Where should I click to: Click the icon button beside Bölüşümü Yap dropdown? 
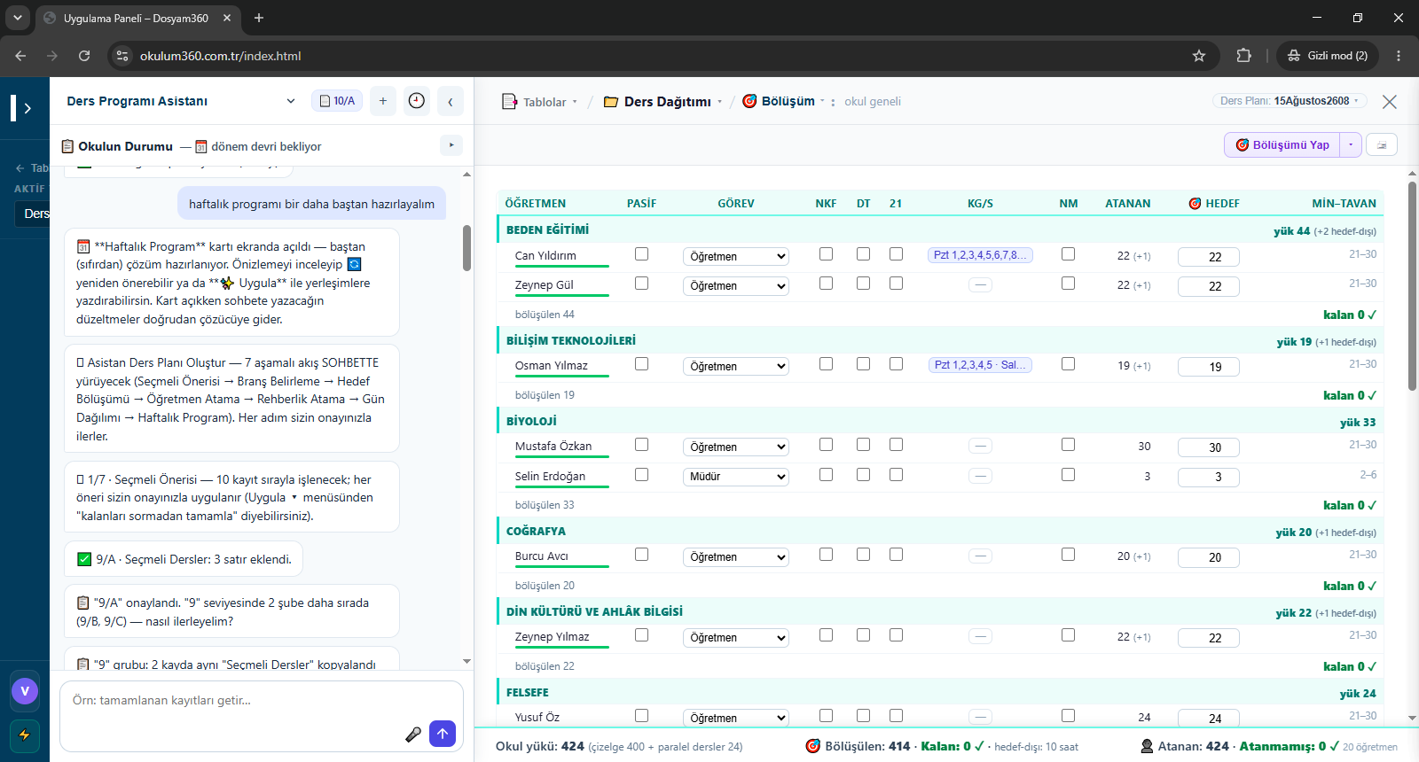tap(1382, 145)
